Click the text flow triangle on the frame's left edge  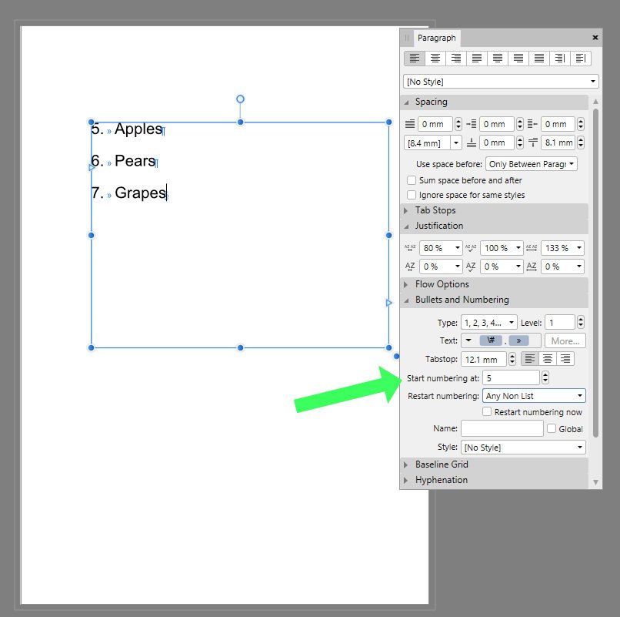tap(92, 167)
